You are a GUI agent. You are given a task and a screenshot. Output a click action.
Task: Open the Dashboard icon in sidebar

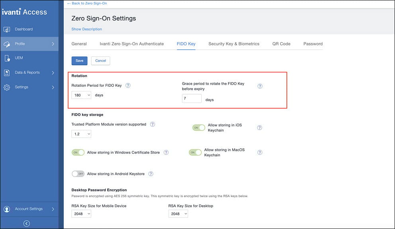[7, 29]
